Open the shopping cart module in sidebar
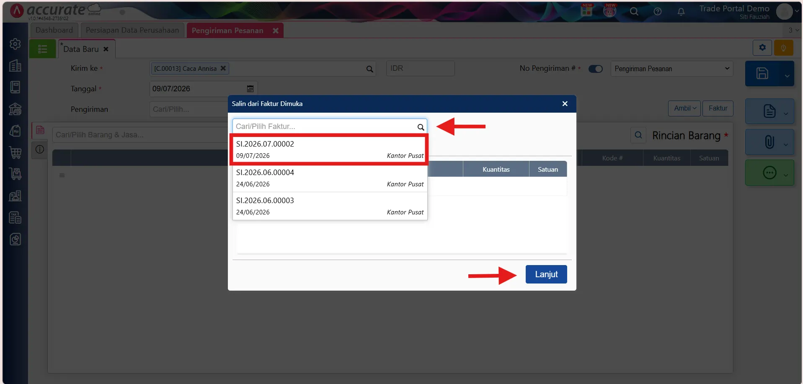 tap(15, 152)
